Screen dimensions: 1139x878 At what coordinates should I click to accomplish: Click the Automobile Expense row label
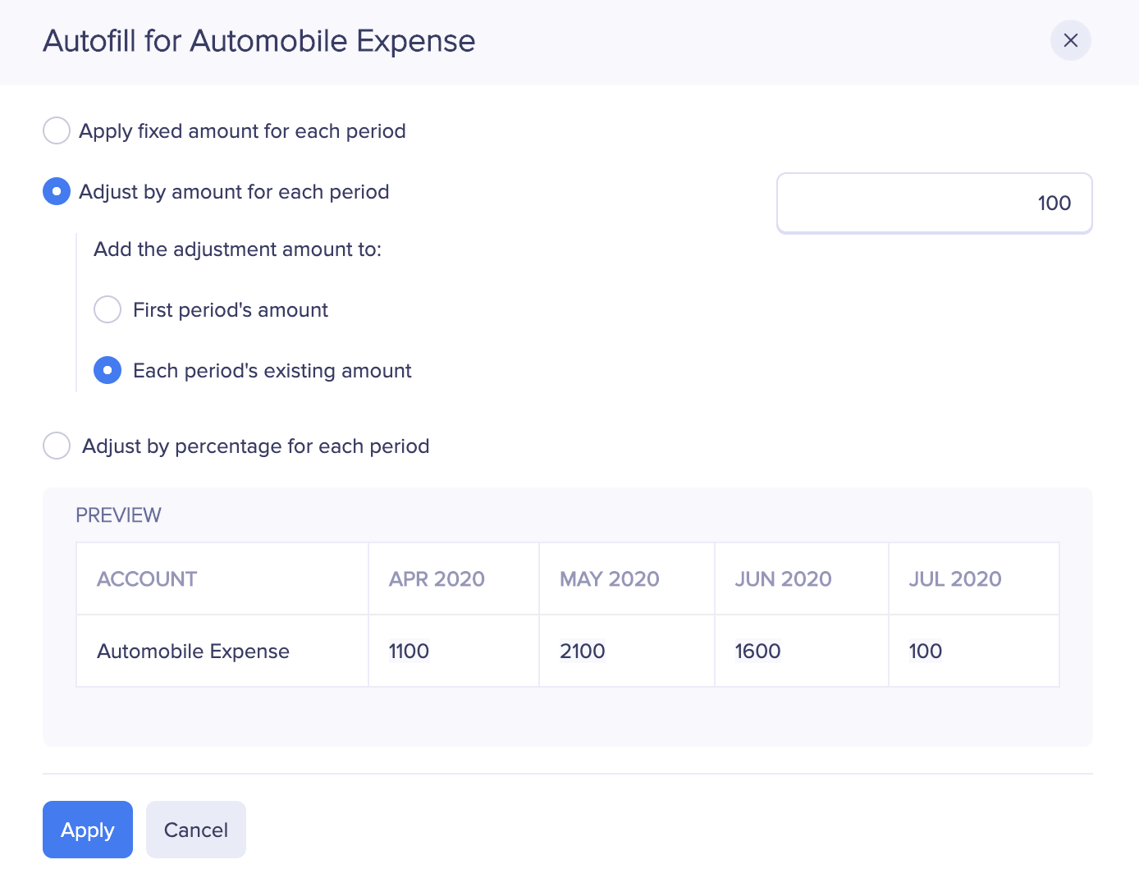193,651
